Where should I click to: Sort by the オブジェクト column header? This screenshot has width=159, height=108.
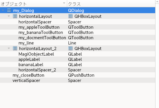33,4
